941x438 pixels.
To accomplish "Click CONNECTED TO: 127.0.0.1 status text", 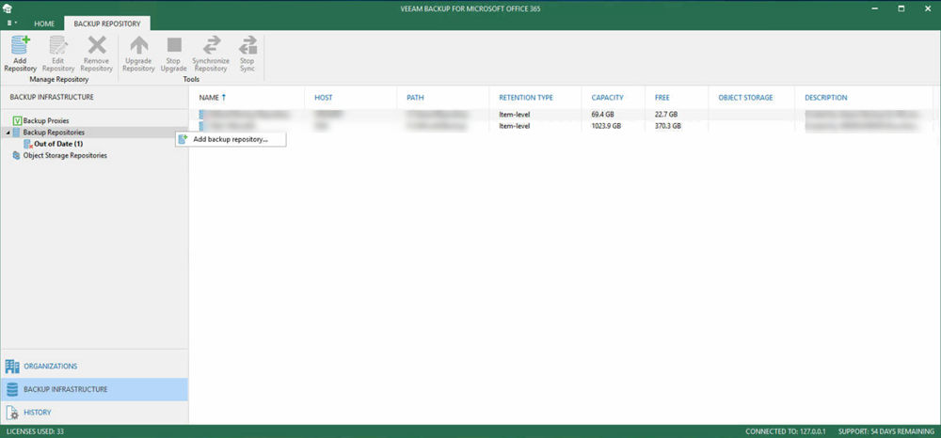I will click(784, 431).
